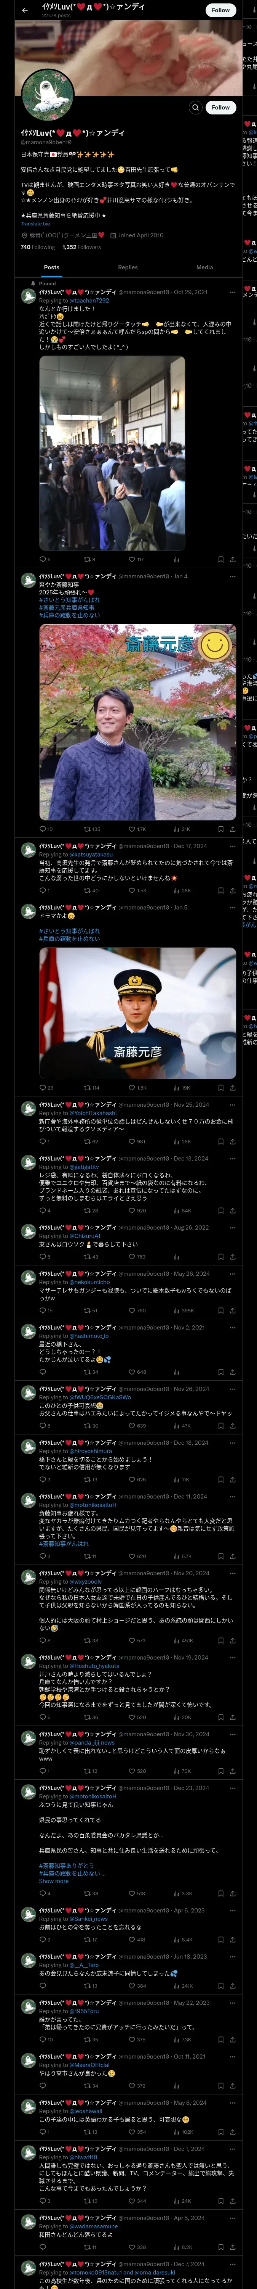Viewport: 257px width, 2289px height.
Task: Follow the account beside the search icon
Action: tap(221, 108)
